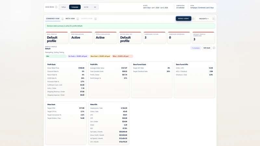Switch data mode to Rollup
Screen dimensions: 260x146
click(64, 7)
